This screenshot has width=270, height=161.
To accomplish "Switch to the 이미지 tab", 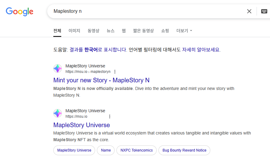I will [74, 31].
